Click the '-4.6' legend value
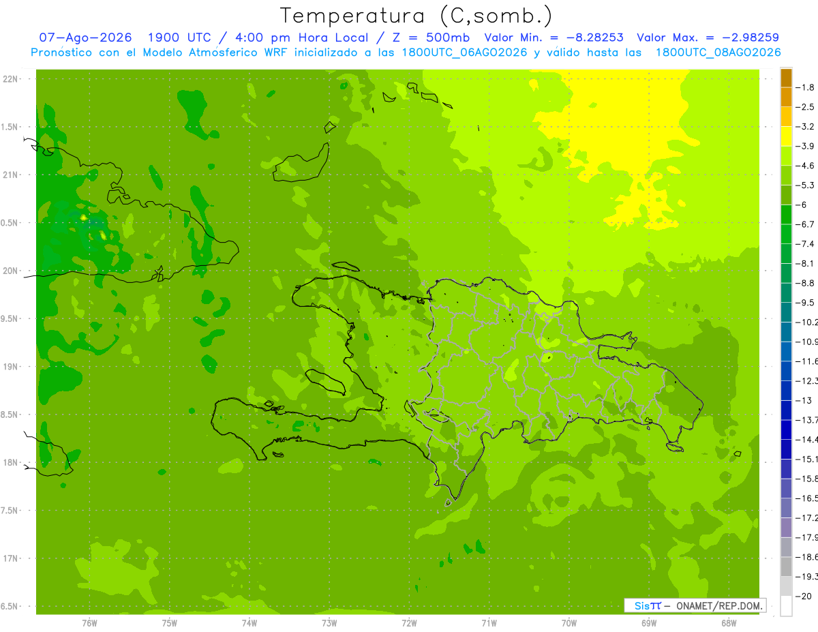818x632 pixels. coord(806,166)
